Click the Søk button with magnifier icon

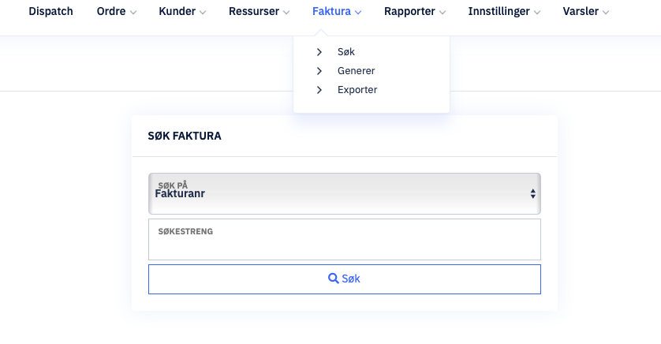(345, 279)
